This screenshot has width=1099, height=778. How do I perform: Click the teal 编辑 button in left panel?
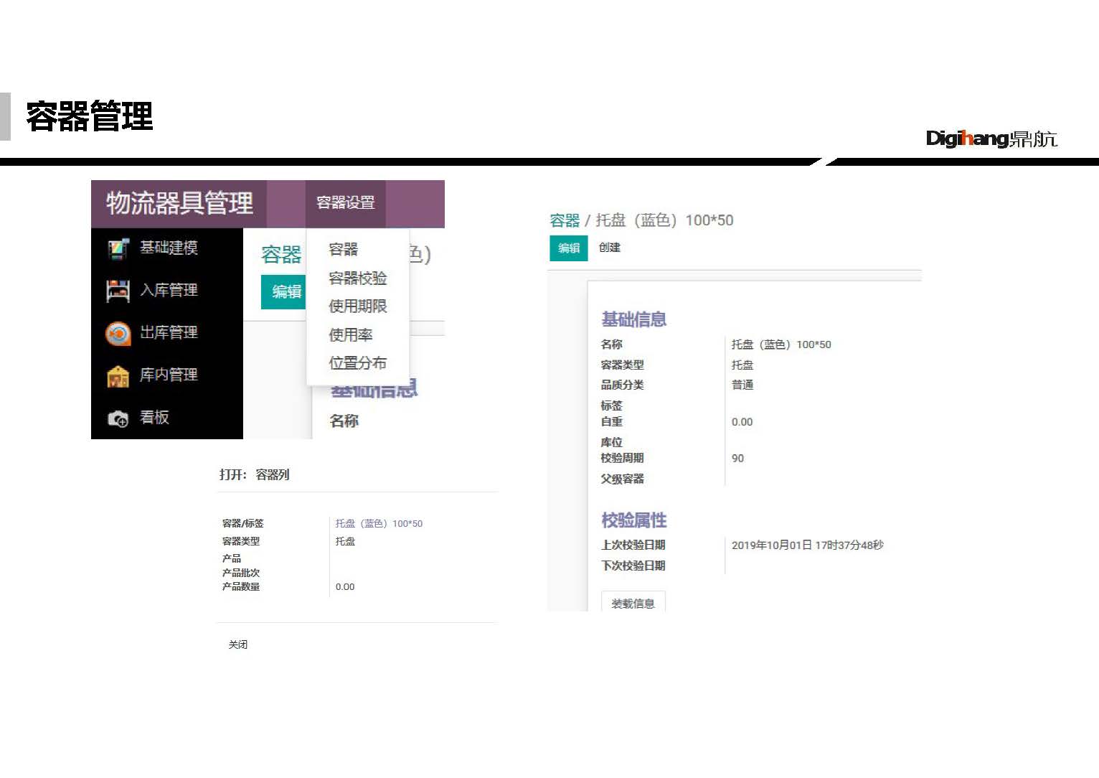click(283, 291)
